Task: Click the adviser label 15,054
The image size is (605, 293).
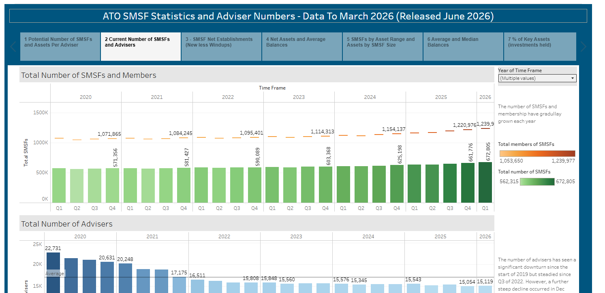Action: click(x=467, y=282)
